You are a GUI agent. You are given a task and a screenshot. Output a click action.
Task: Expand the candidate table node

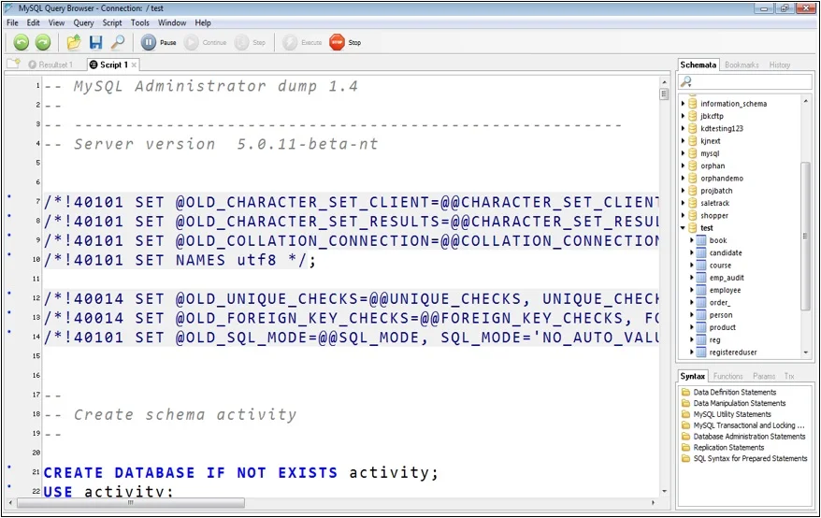pos(692,252)
